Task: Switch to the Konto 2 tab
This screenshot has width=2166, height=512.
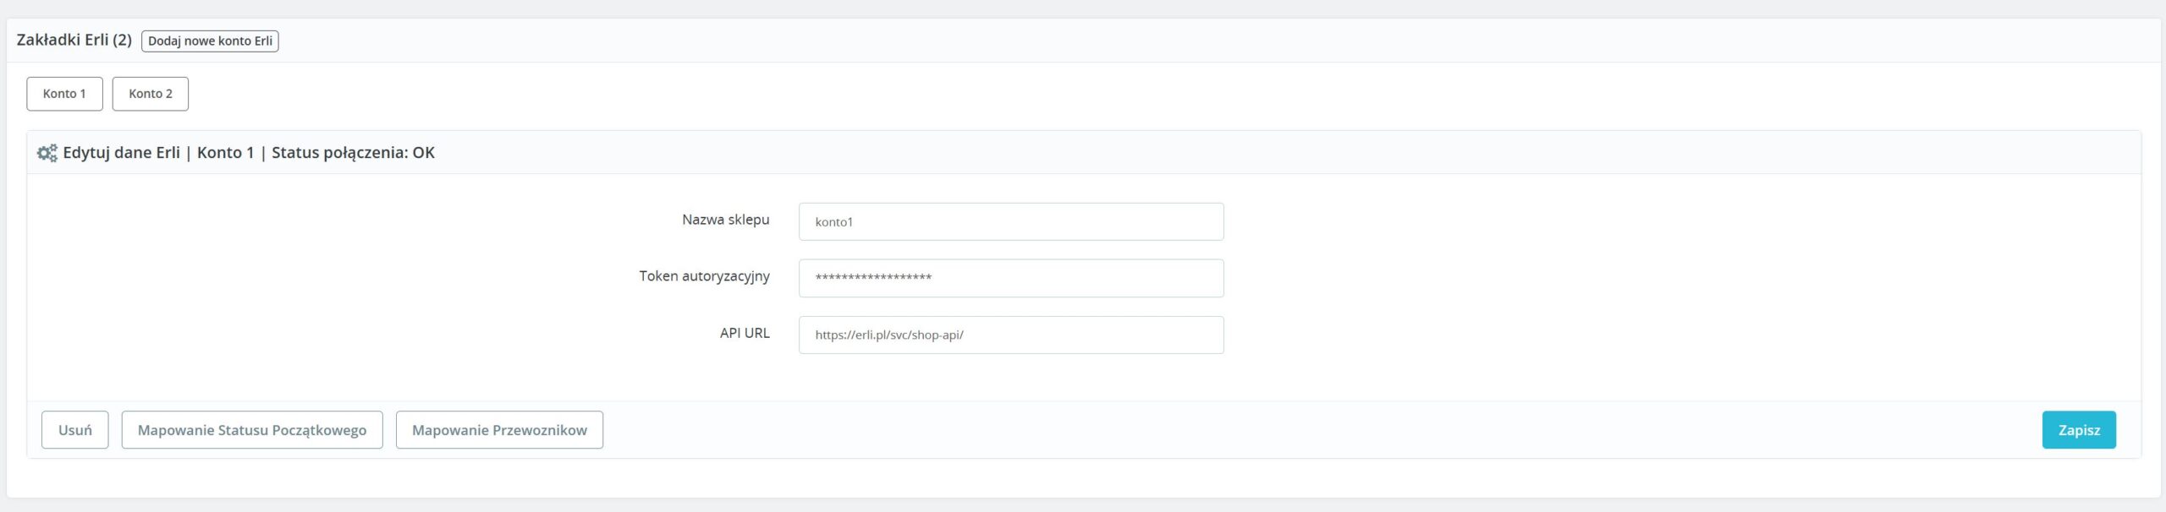Action: coord(151,94)
